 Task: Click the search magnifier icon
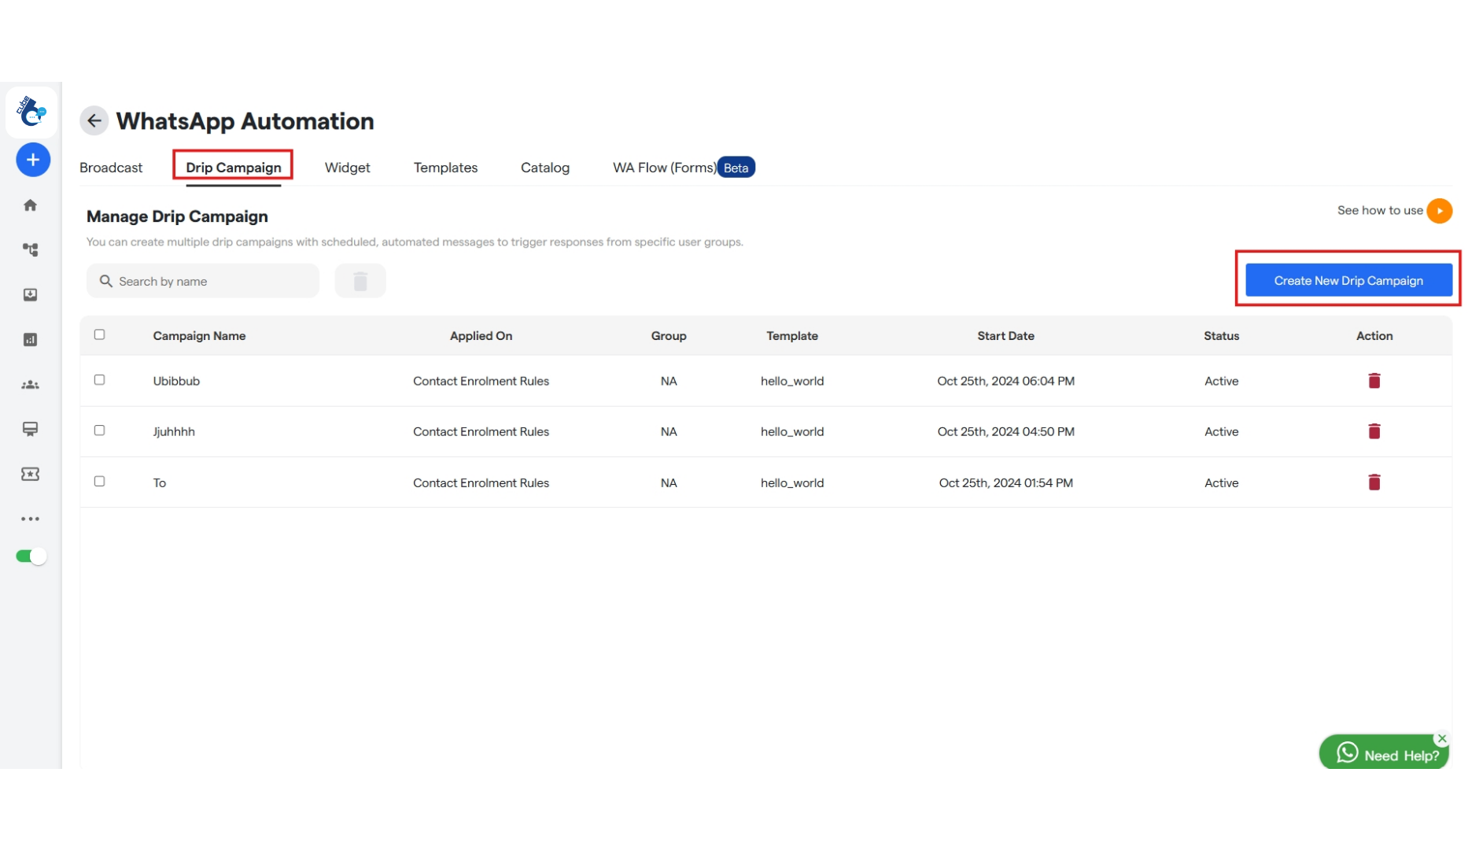tap(105, 281)
